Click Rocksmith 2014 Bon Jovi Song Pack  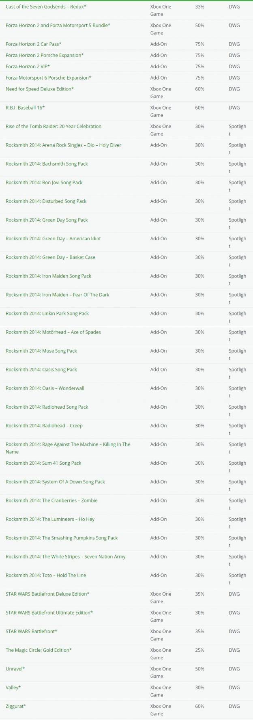point(44,183)
